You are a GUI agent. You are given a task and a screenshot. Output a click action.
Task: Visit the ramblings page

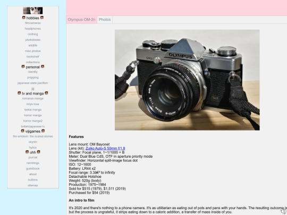point(33,163)
